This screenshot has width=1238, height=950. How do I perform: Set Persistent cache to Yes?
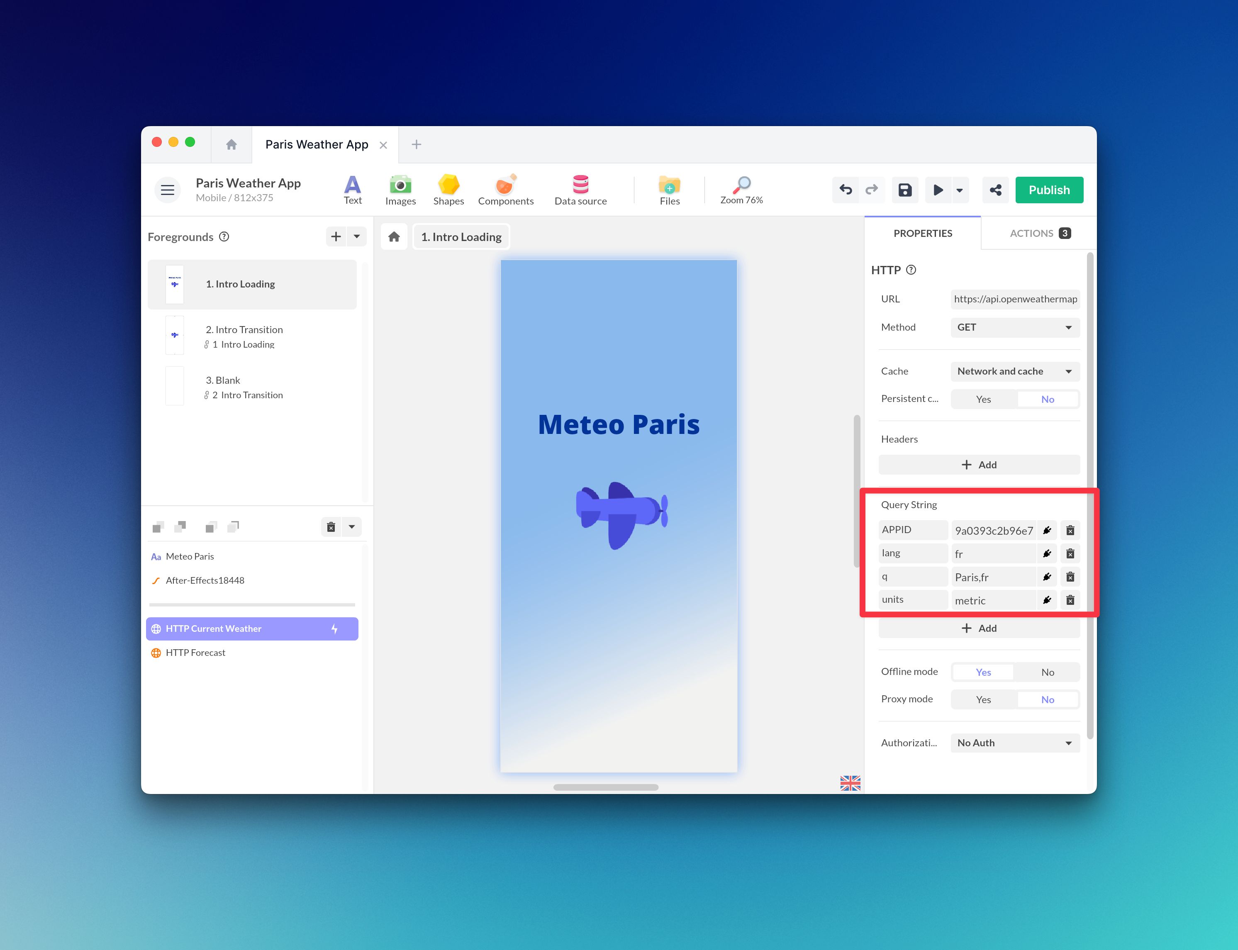984,399
